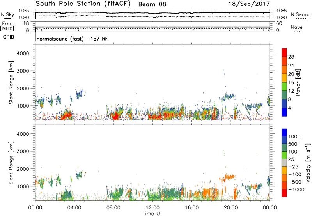Click the "3000" range label on power panel
The width and height of the screenshot is (312, 216).
pyautogui.click(x=23, y=71)
